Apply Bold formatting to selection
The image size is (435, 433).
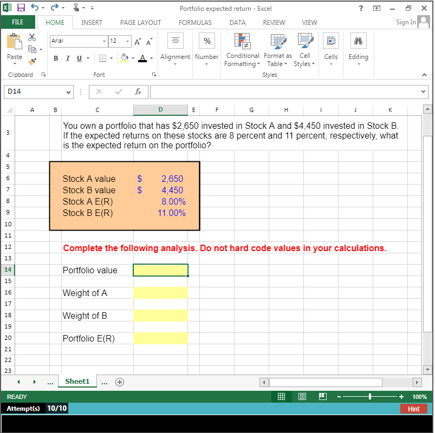click(x=56, y=58)
